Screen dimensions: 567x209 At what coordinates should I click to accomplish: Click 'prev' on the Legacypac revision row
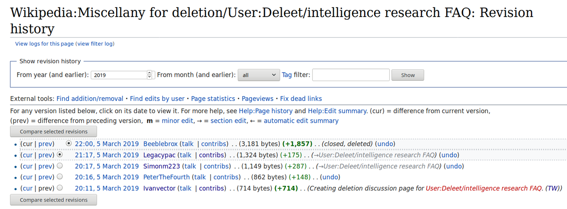[45, 155]
